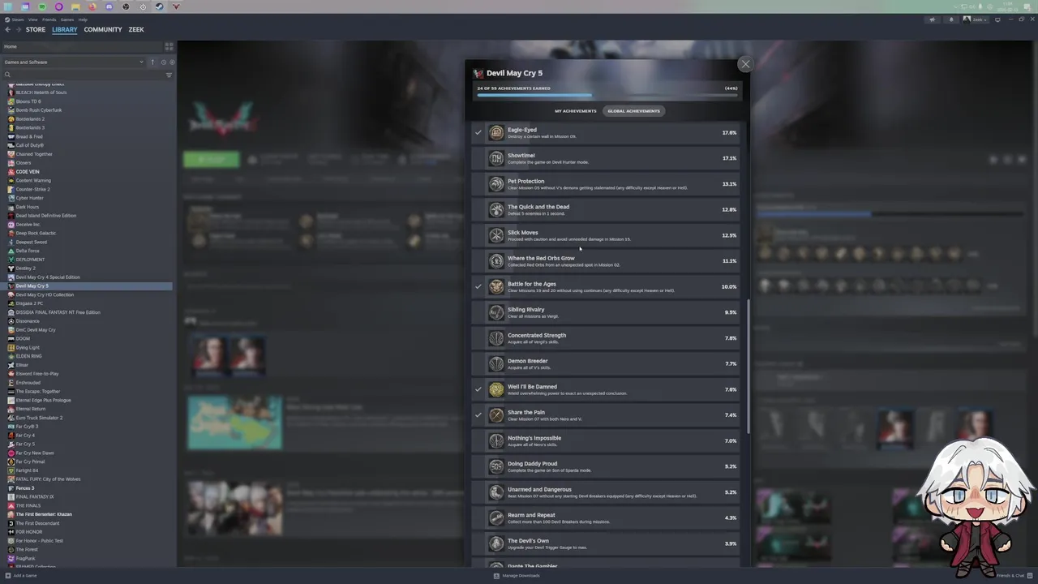Open the Help menu
The image size is (1038, 584).
tap(83, 19)
